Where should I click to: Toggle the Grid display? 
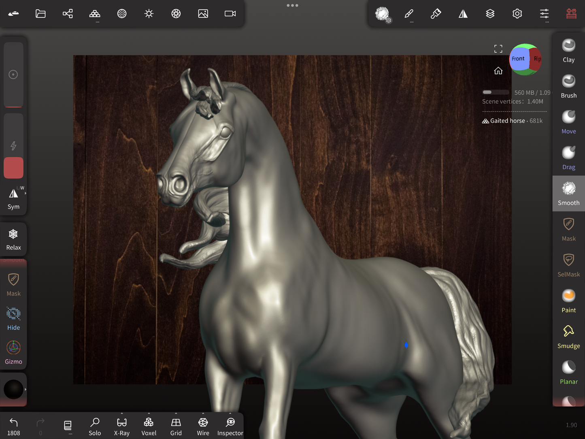point(176,426)
